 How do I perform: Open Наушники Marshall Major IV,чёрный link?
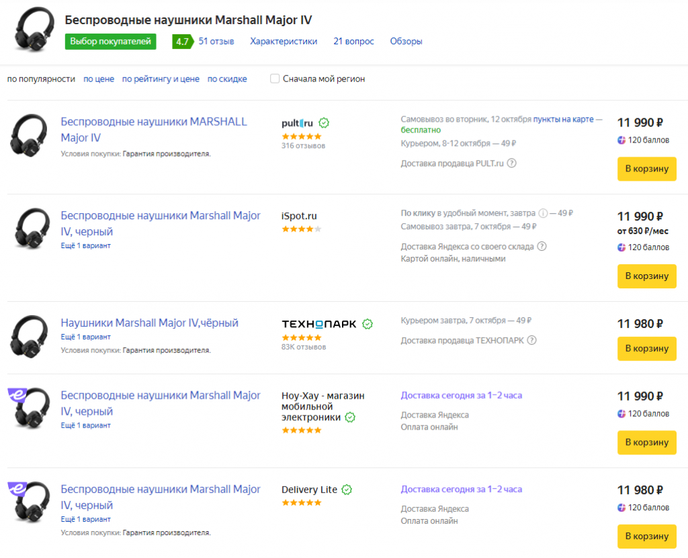(149, 323)
